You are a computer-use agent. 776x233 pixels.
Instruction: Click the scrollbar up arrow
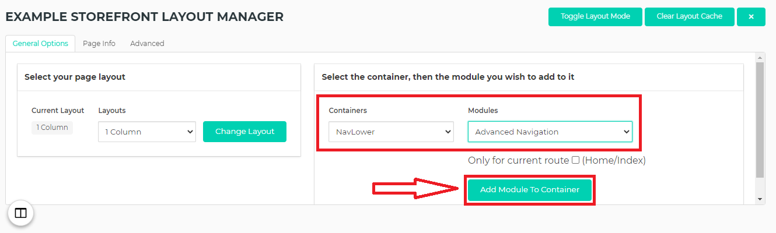click(x=760, y=58)
